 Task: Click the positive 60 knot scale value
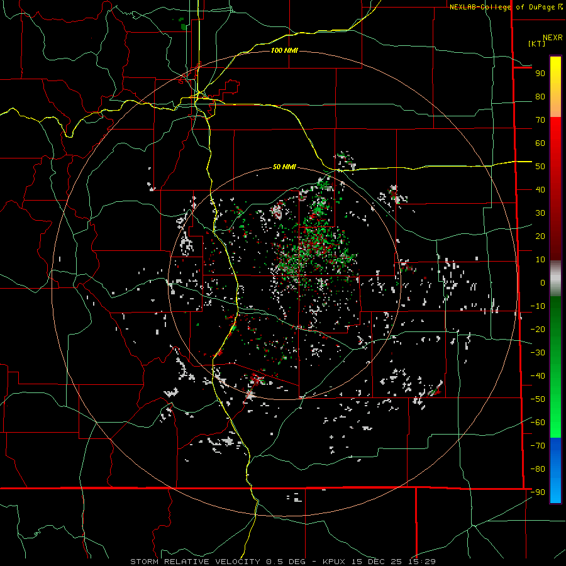point(540,143)
